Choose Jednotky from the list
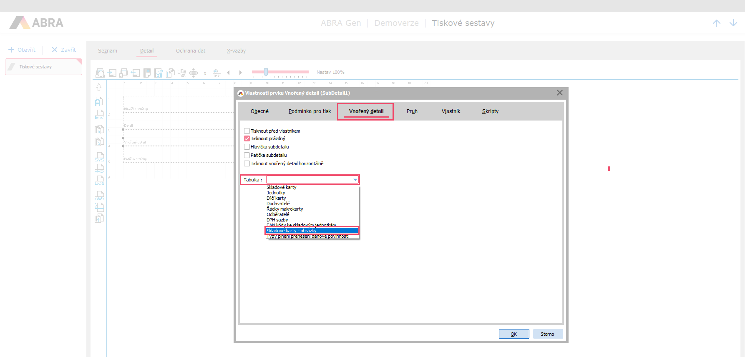 point(312,193)
